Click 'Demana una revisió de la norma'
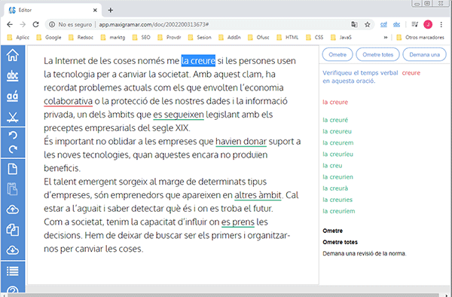The height and width of the screenshot is (297, 452). [x=365, y=254]
